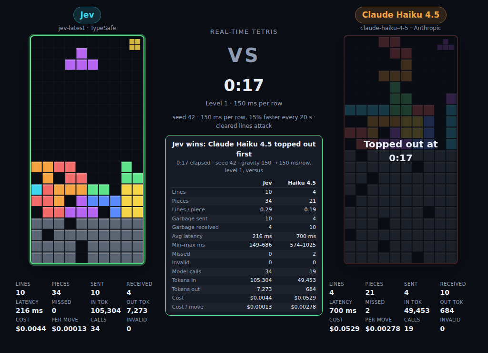Click Haiku's 'CALLS' value 19 below board
Viewport: 488px width, 353px height.
pos(408,329)
